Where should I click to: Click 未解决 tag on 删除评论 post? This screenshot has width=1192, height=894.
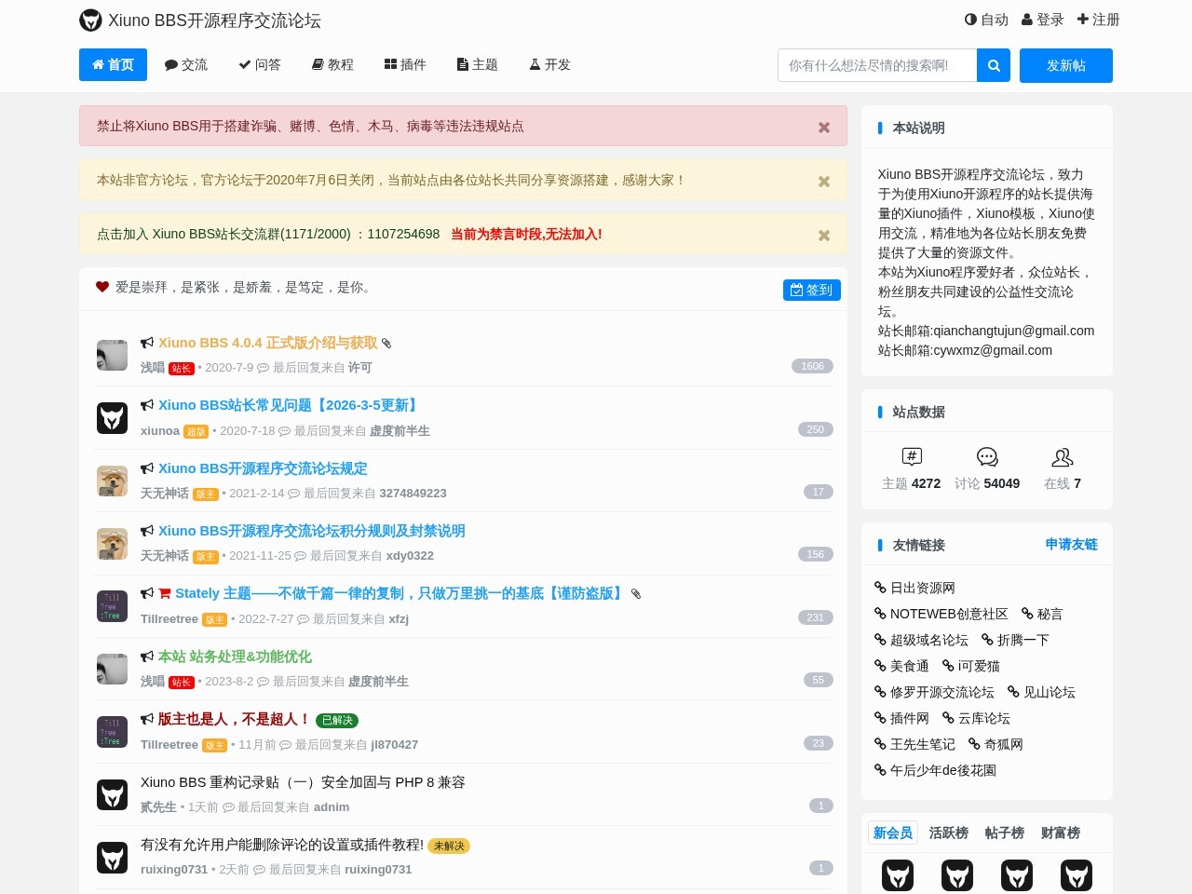pos(449,846)
